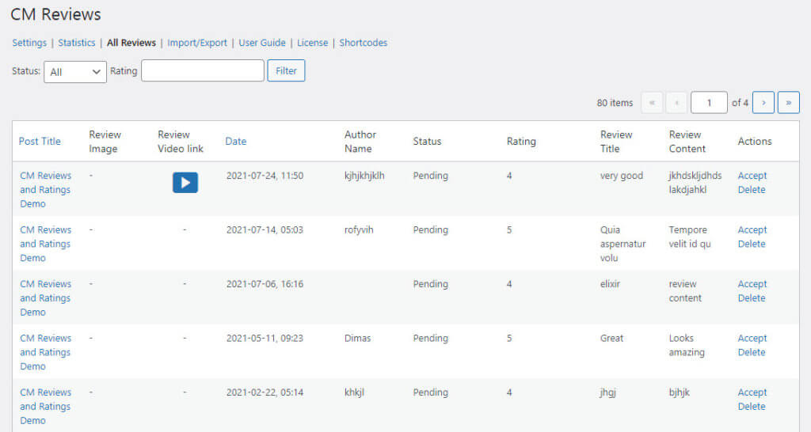Screen dimensions: 811x432
Task: Select the All Reviews tab
Action: click(131, 43)
